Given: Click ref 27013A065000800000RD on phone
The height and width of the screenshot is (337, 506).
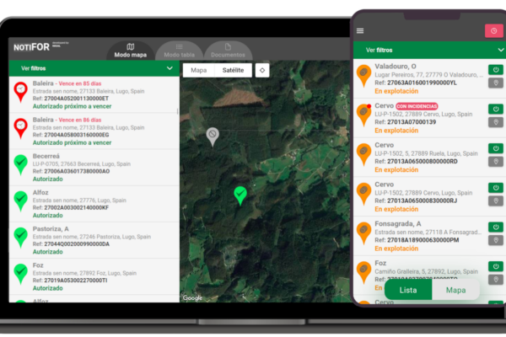Looking at the screenshot, I should (423, 162).
